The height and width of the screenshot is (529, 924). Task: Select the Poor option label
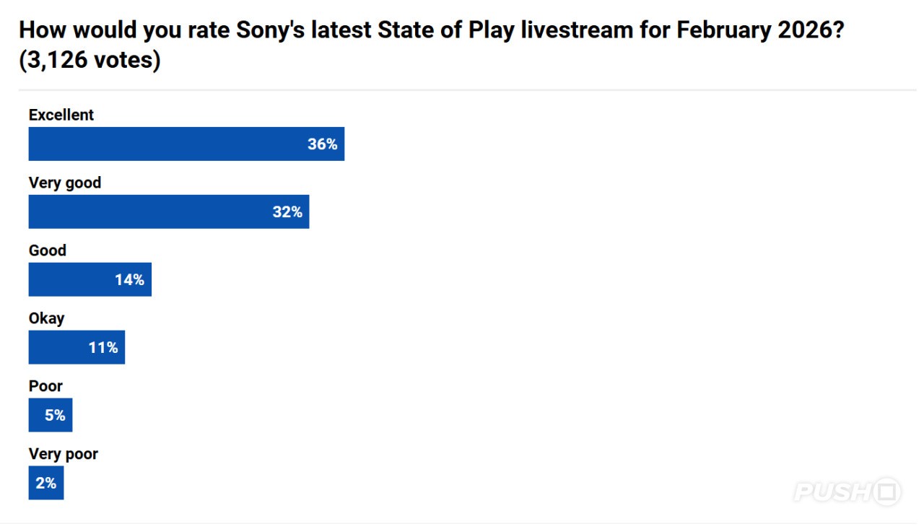tap(45, 386)
